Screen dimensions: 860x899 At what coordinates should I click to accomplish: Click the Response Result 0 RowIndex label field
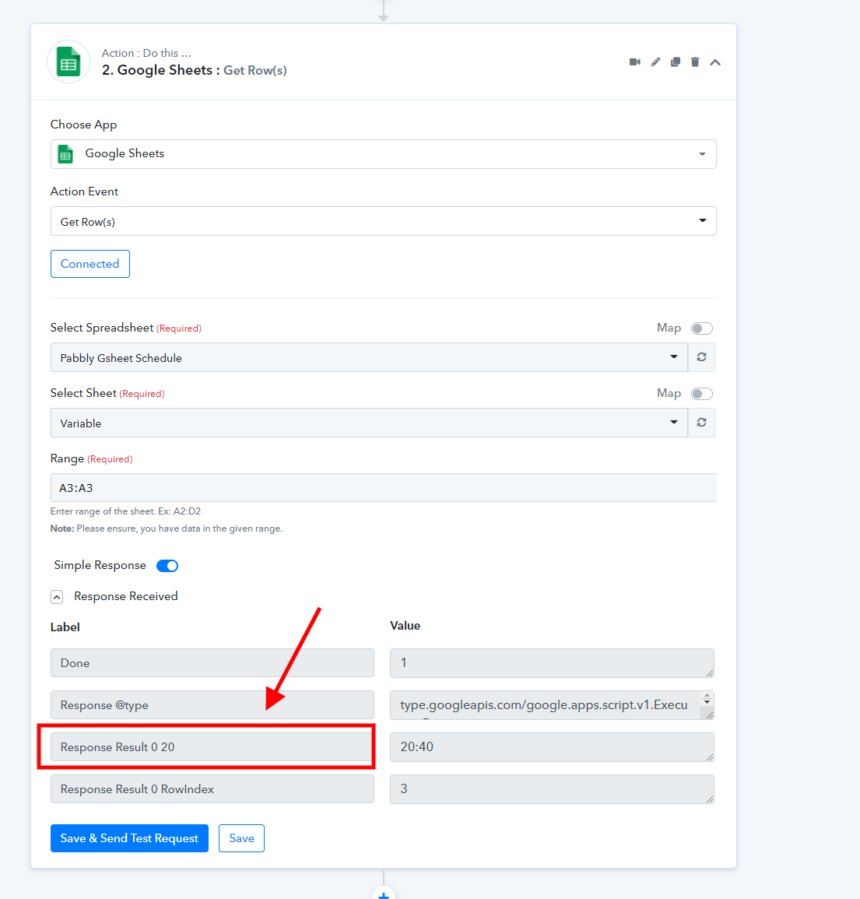pos(212,789)
